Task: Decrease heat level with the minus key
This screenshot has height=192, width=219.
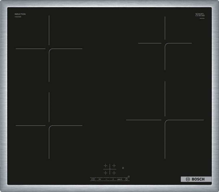Action: (106, 179)
